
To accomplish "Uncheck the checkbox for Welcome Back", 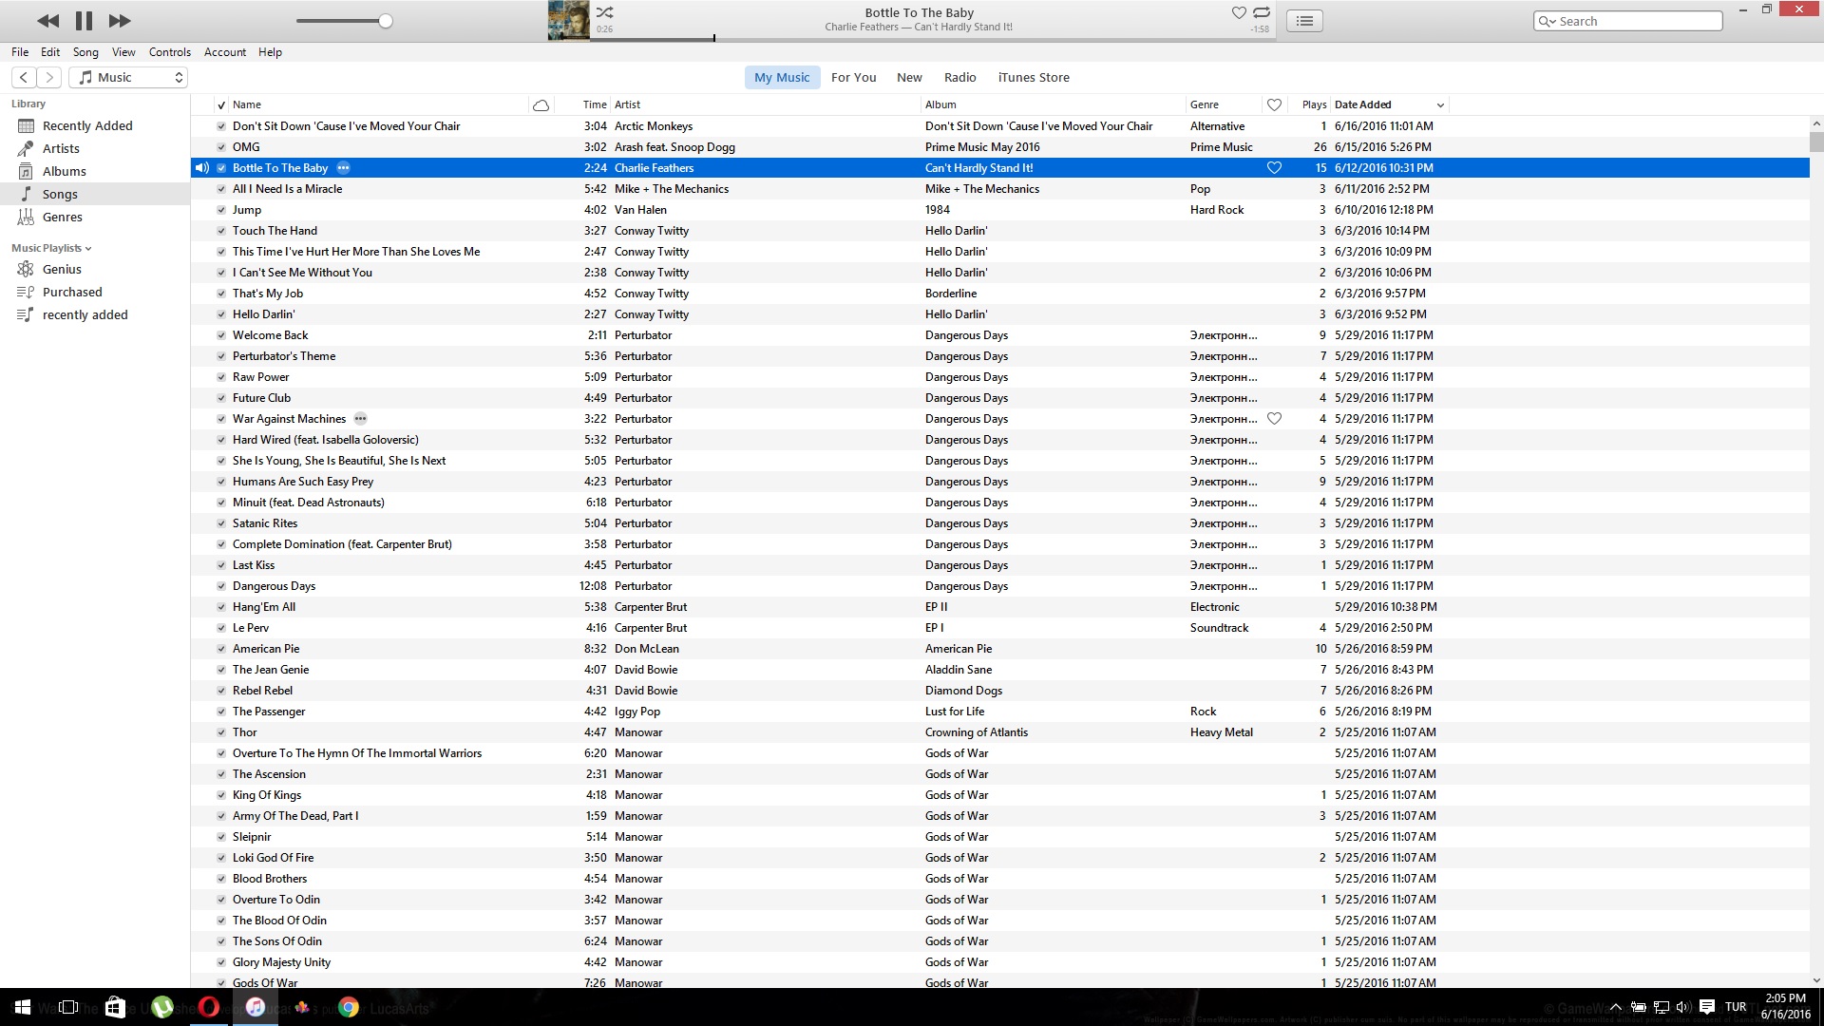I will click(221, 335).
